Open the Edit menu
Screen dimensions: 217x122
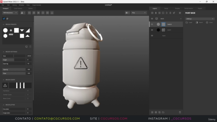[8, 5]
